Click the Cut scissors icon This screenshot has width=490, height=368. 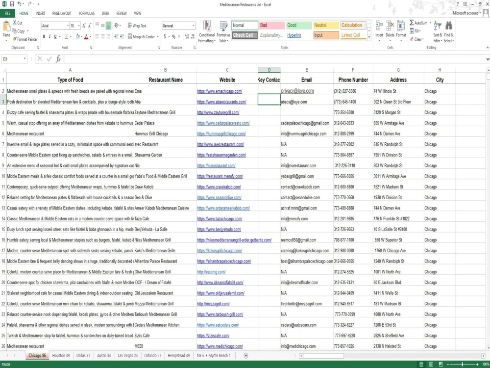[x=14, y=23]
